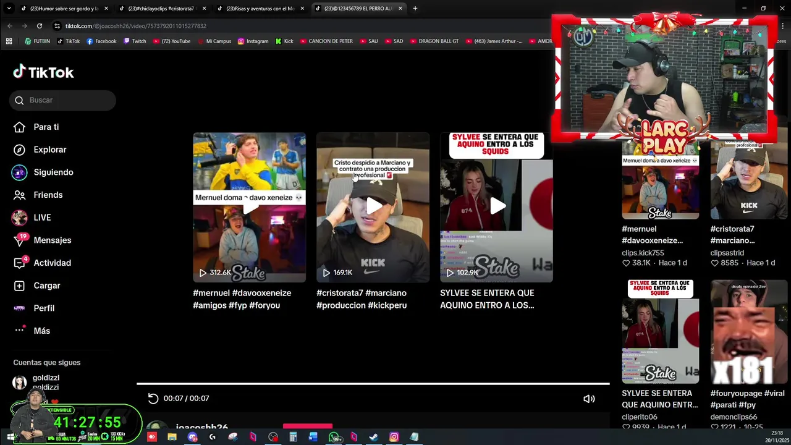The image size is (791, 445).
Task: Click the Buscar search field
Action: [x=62, y=100]
